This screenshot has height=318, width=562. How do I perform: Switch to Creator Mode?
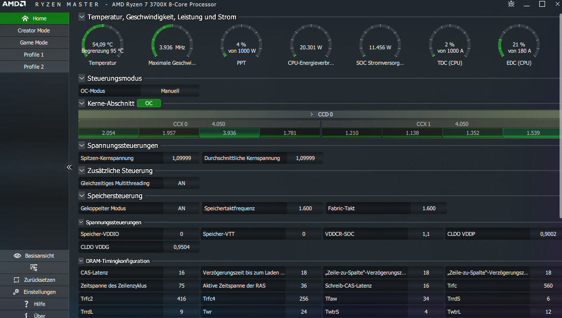point(34,30)
